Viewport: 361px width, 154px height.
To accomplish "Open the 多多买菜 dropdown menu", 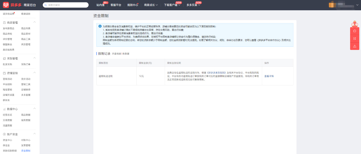I will pyautogui.click(x=193, y=5).
